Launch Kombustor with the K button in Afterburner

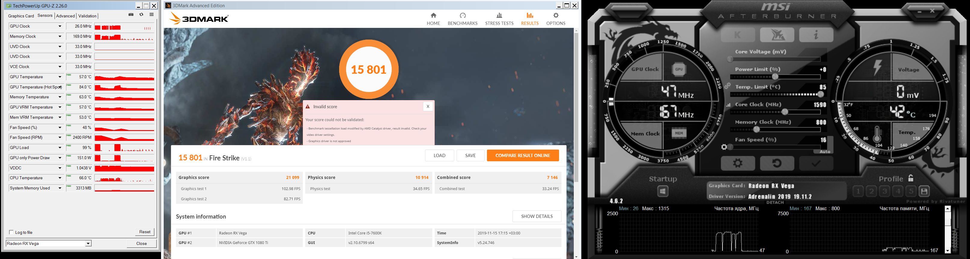pyautogui.click(x=738, y=35)
